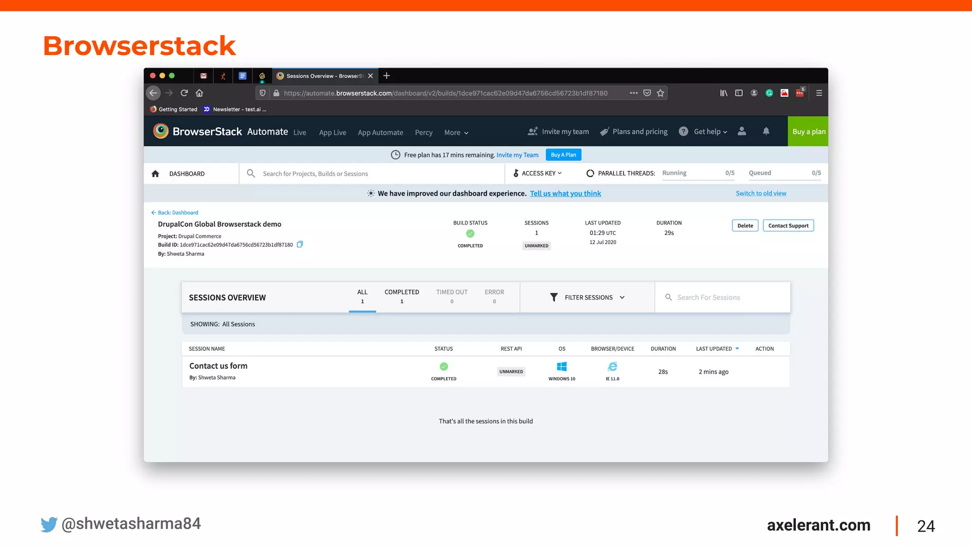Click the Grammarly extension icon
This screenshot has height=547, width=972.
tap(769, 93)
